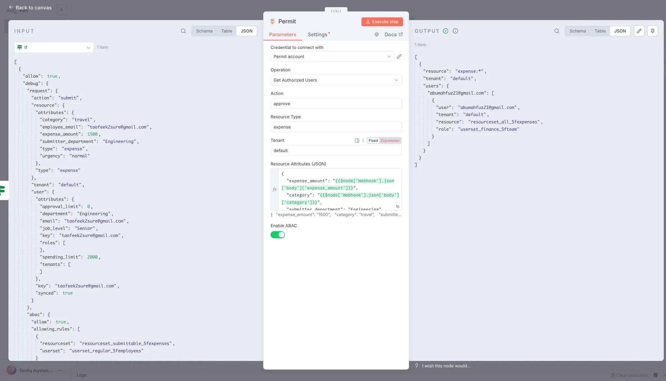The width and height of the screenshot is (666, 381).
Task: Switch to the Settings tab
Action: (317, 34)
